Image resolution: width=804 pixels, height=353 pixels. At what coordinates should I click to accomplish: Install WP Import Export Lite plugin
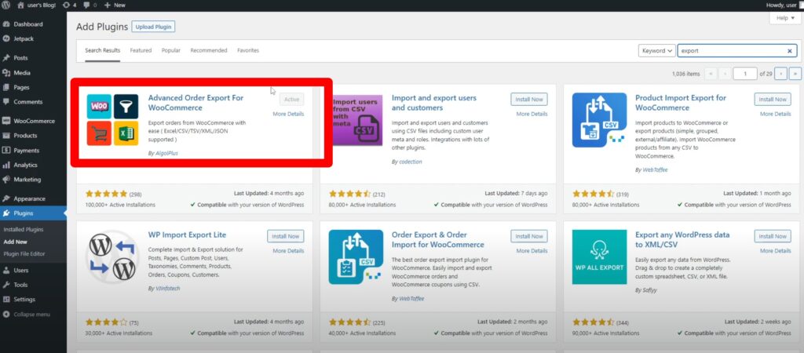tap(286, 236)
